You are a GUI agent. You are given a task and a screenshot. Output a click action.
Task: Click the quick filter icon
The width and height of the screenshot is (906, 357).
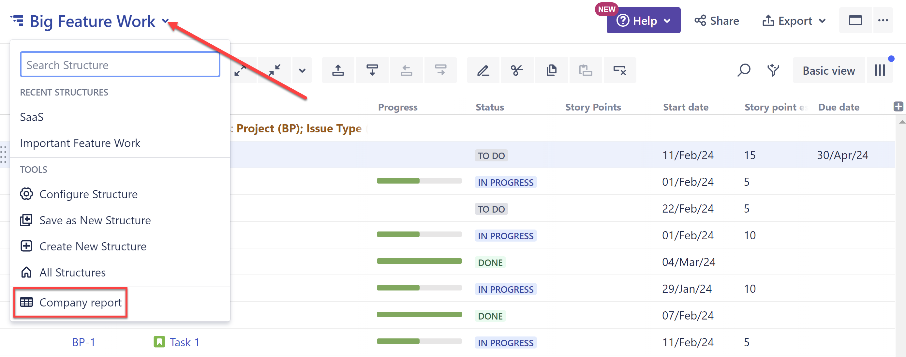(x=773, y=70)
